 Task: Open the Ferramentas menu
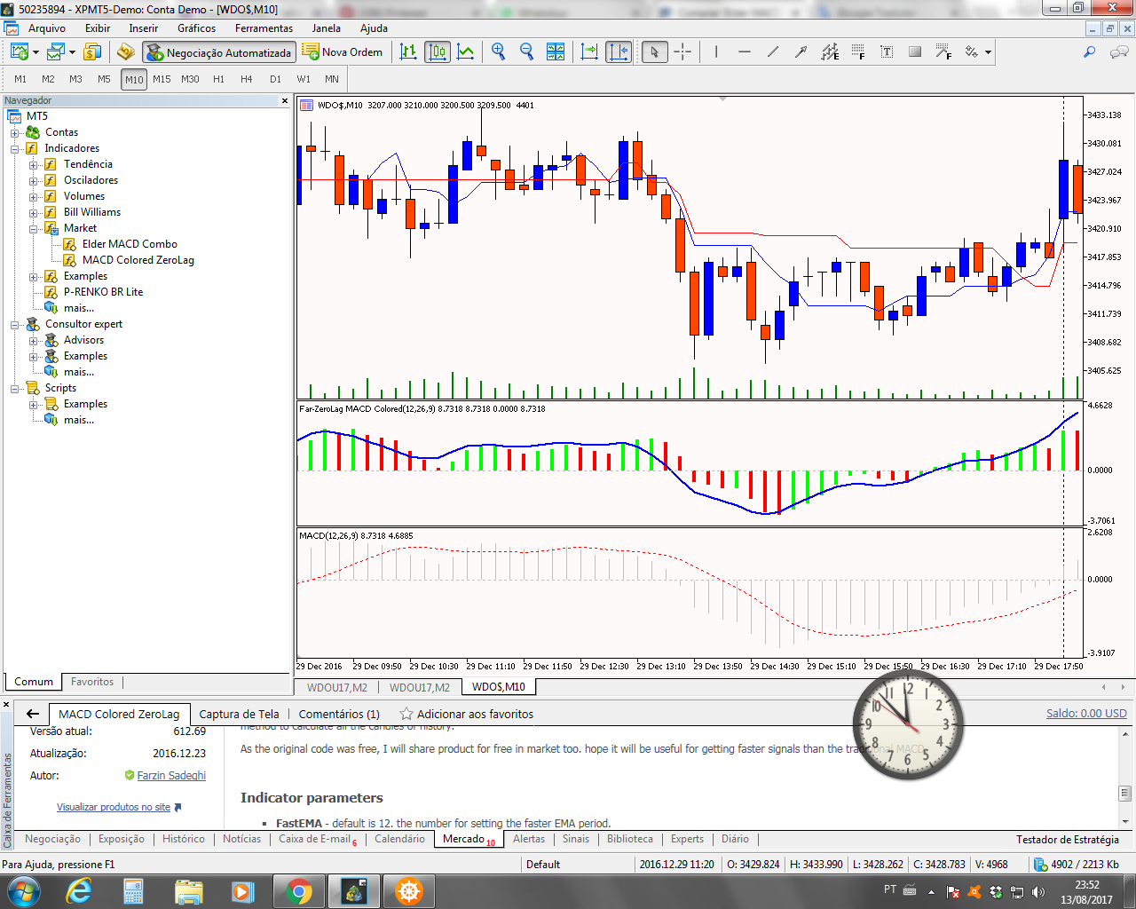264,28
